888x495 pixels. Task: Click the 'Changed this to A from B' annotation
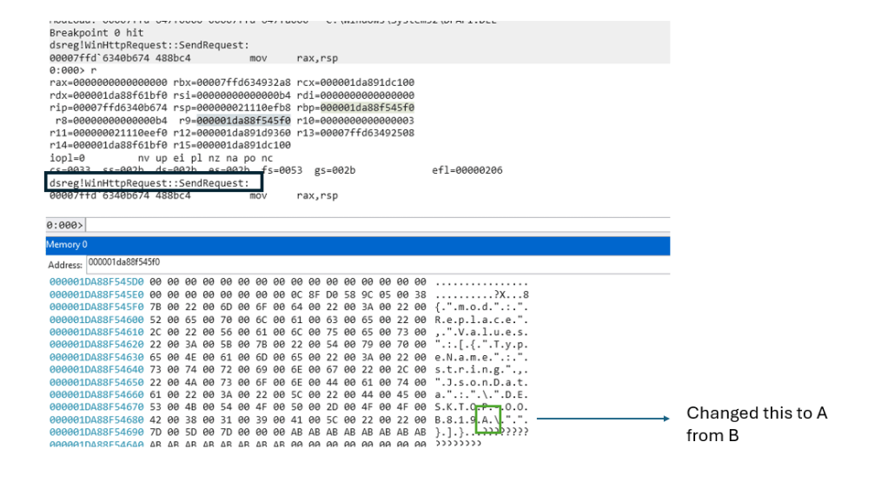(756, 424)
